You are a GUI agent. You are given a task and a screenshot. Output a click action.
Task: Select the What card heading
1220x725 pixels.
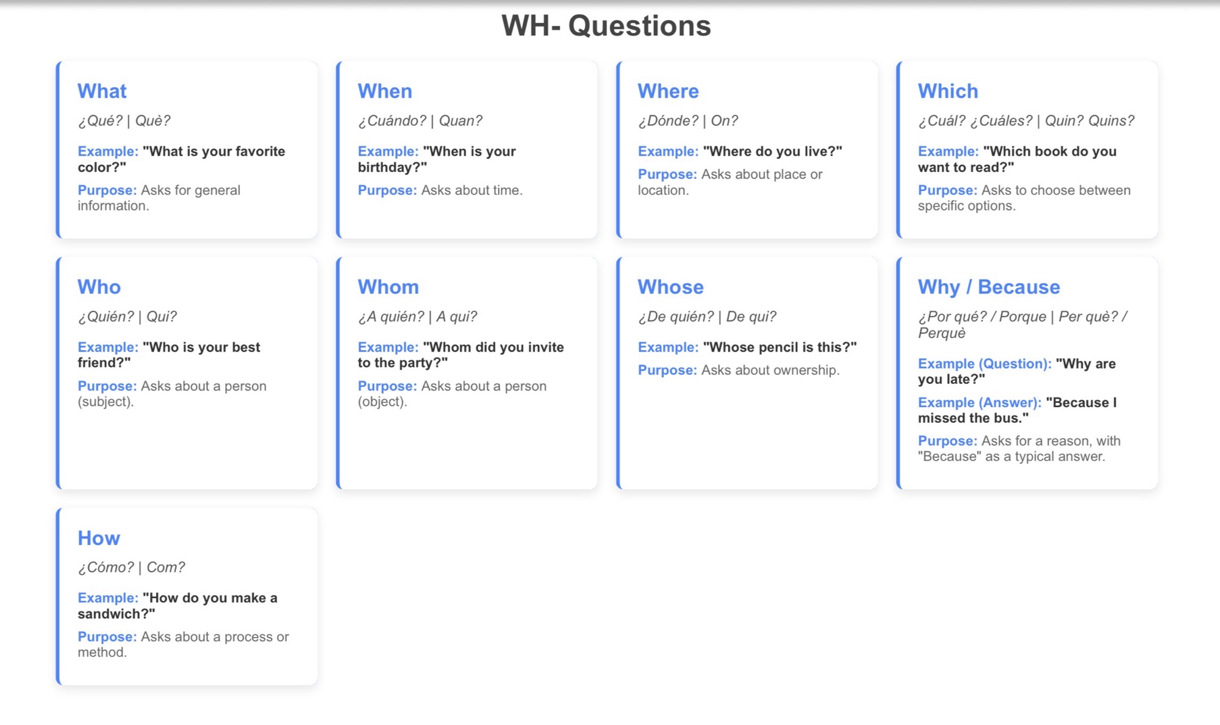[102, 91]
